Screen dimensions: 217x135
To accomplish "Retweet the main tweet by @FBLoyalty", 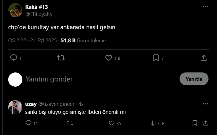I will 61,58.
